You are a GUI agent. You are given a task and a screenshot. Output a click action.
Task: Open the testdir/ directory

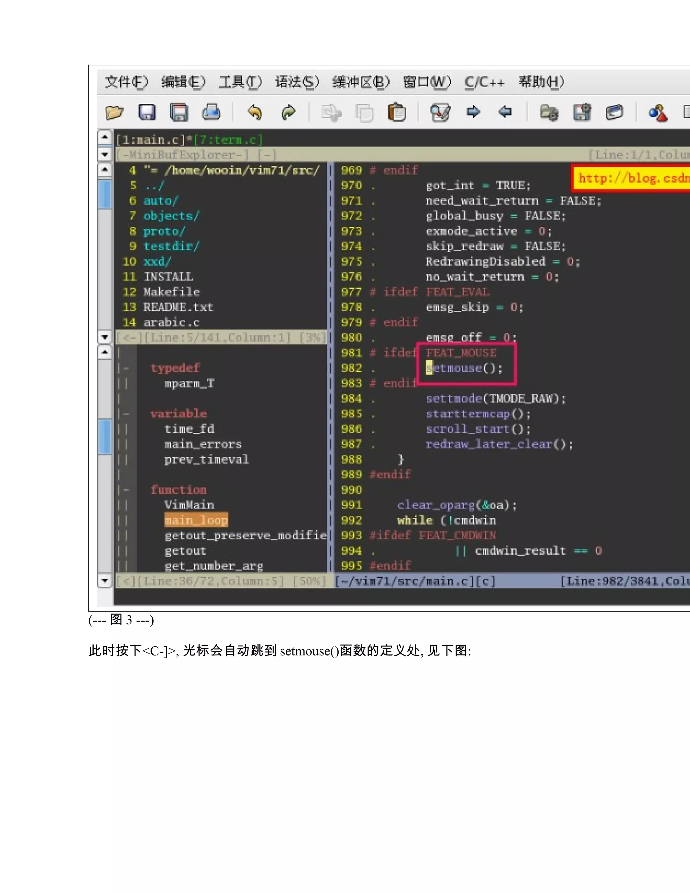pos(171,246)
